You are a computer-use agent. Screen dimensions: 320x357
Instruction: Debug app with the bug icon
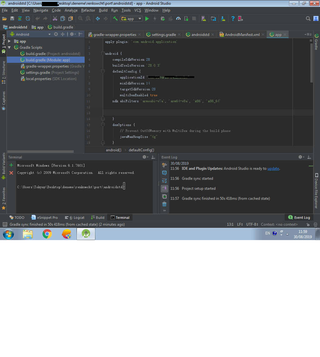(x=163, y=19)
